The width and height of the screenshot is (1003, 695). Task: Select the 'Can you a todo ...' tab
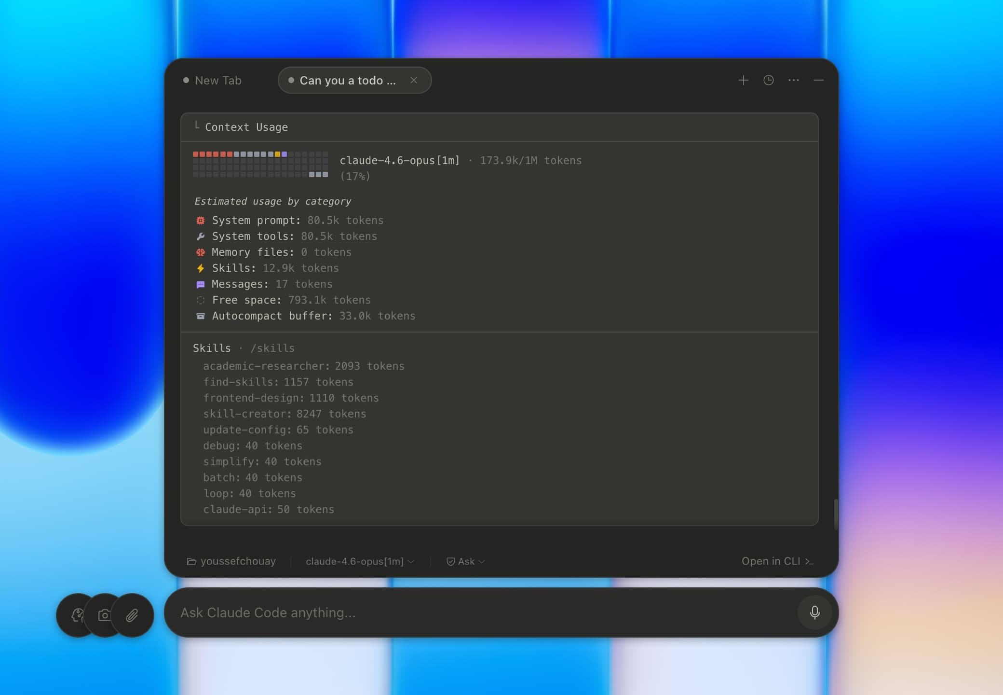pyautogui.click(x=354, y=80)
